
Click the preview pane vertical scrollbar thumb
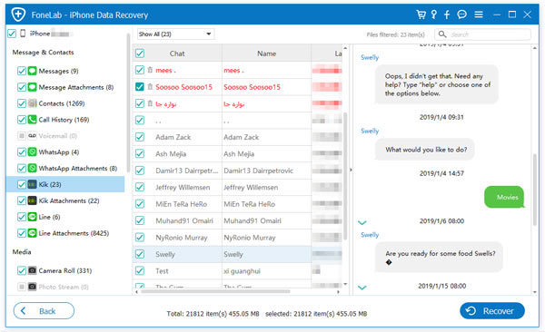(535, 190)
